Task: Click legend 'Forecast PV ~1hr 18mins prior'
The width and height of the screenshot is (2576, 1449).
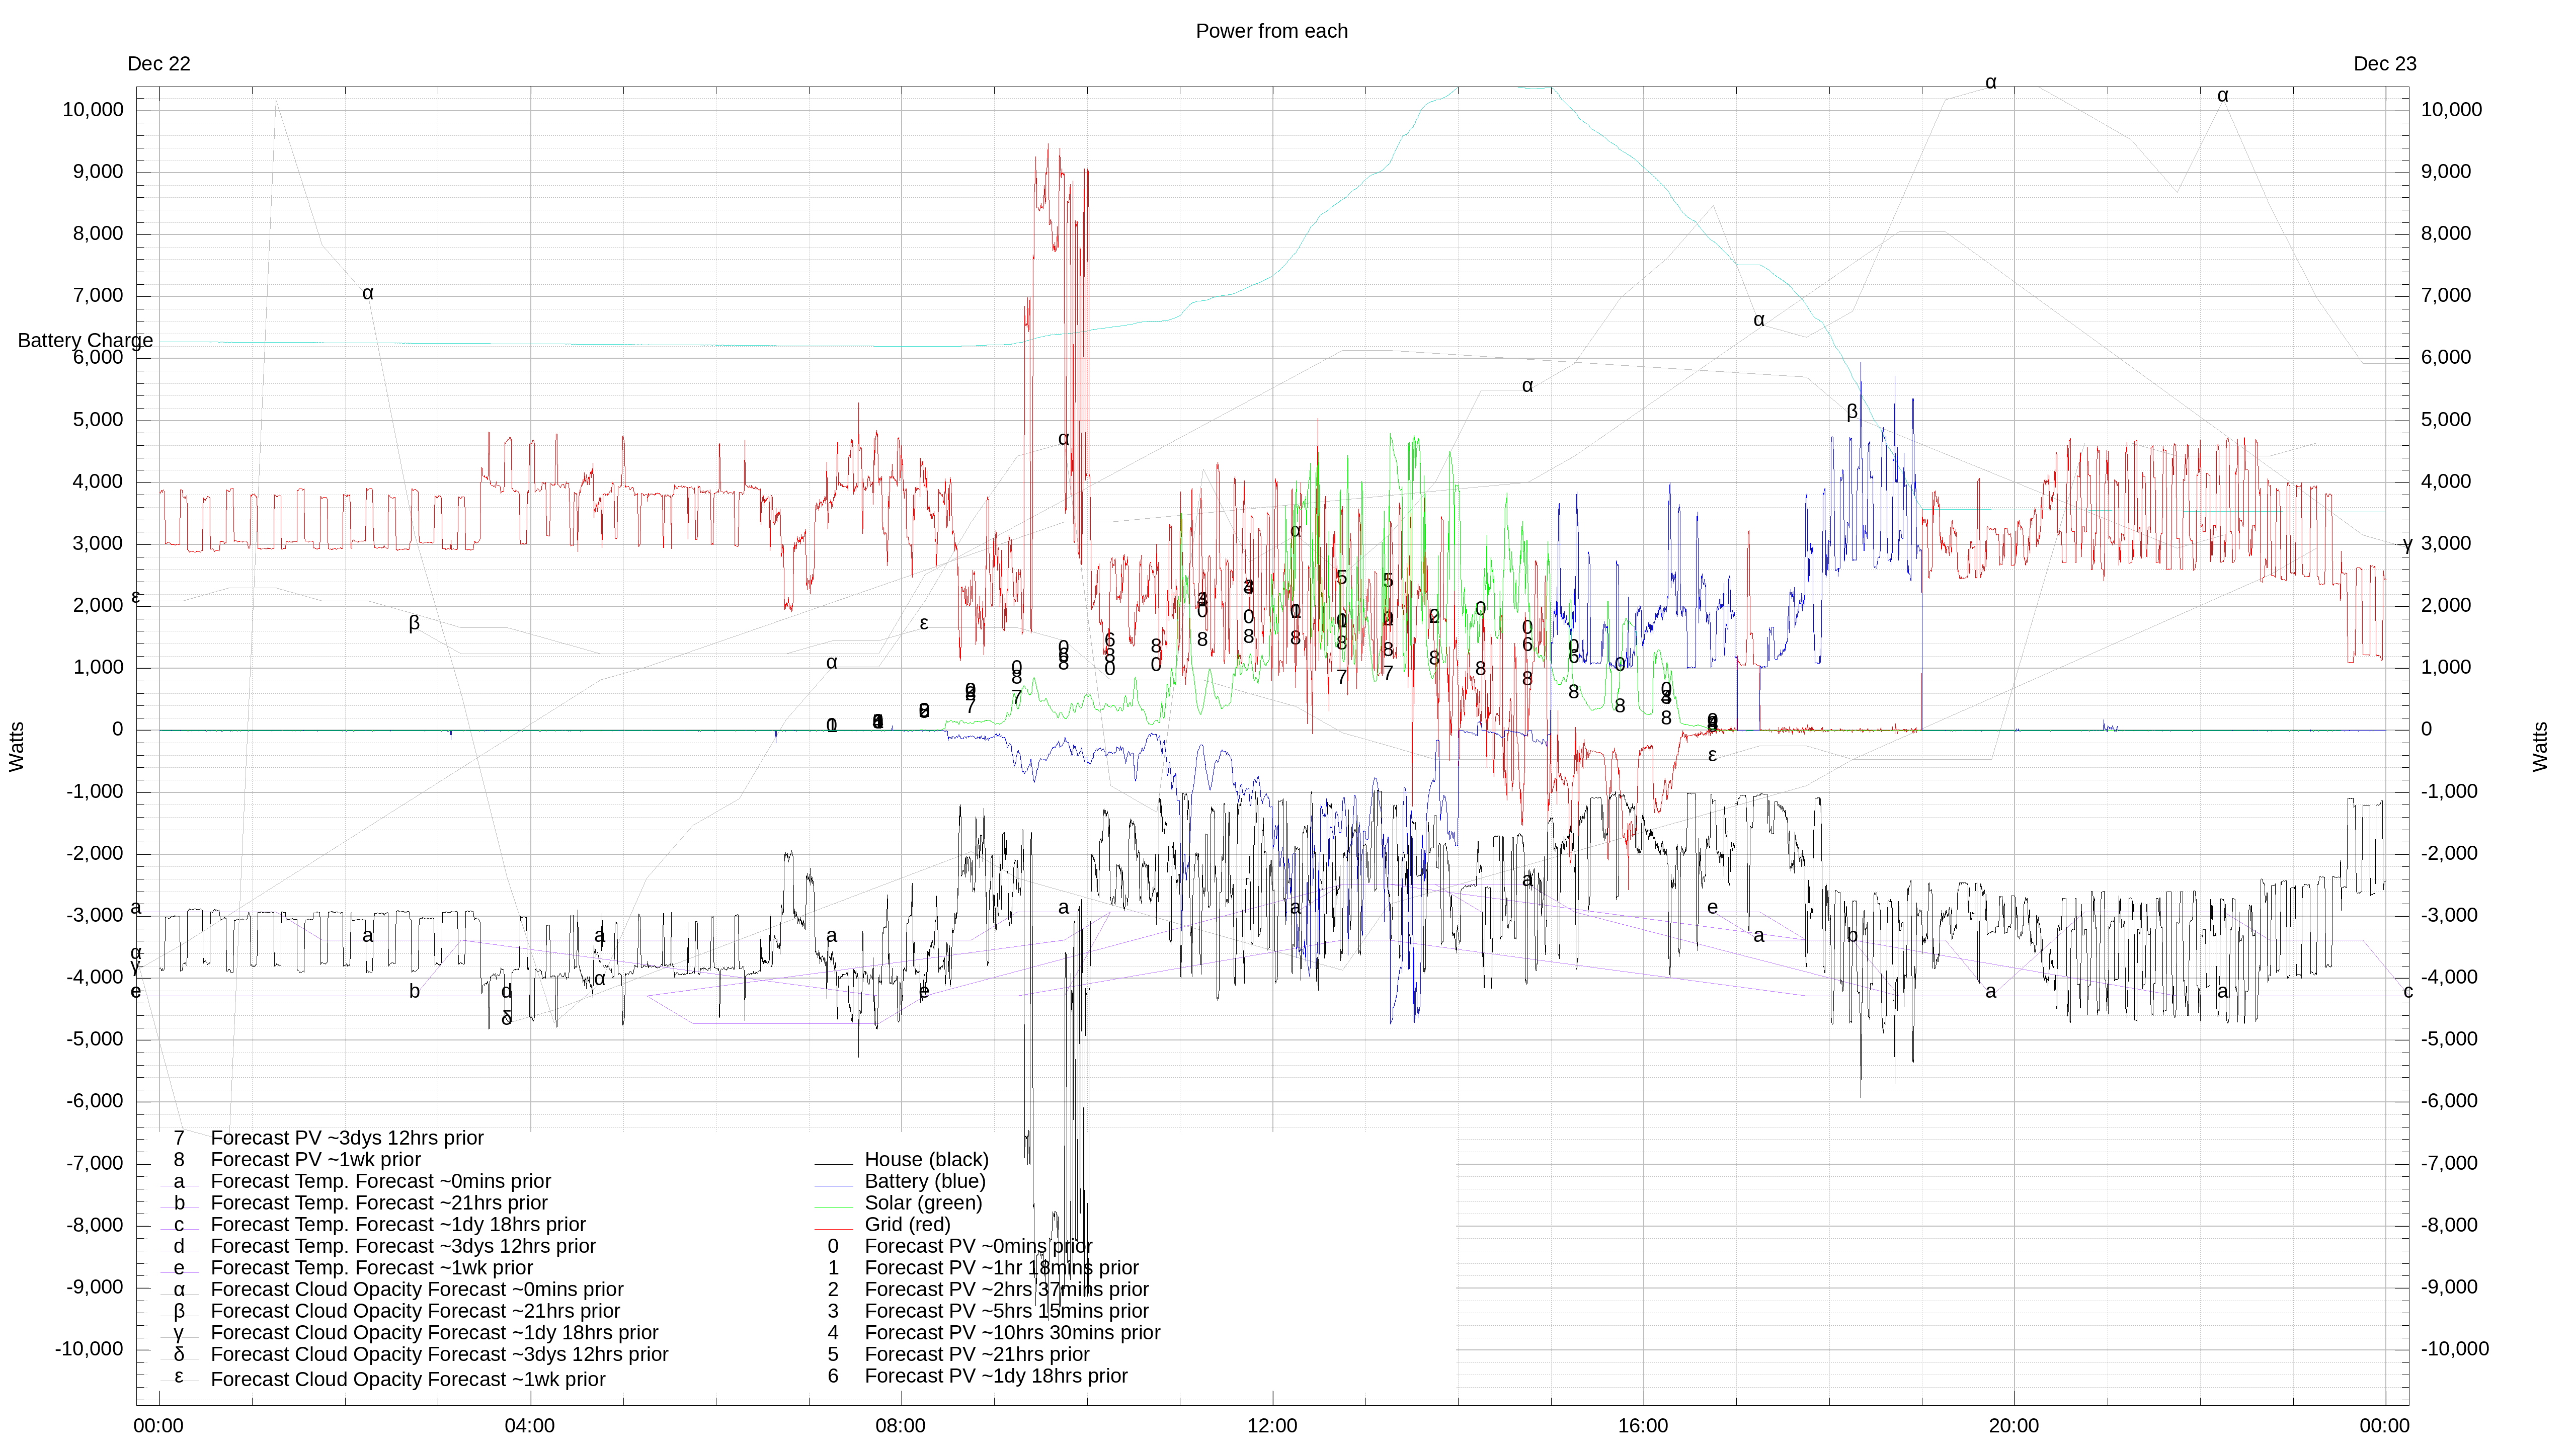Action: [x=1001, y=1268]
